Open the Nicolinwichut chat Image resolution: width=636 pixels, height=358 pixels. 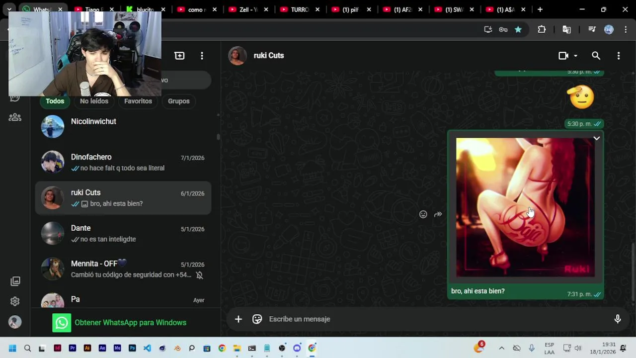pos(123,127)
